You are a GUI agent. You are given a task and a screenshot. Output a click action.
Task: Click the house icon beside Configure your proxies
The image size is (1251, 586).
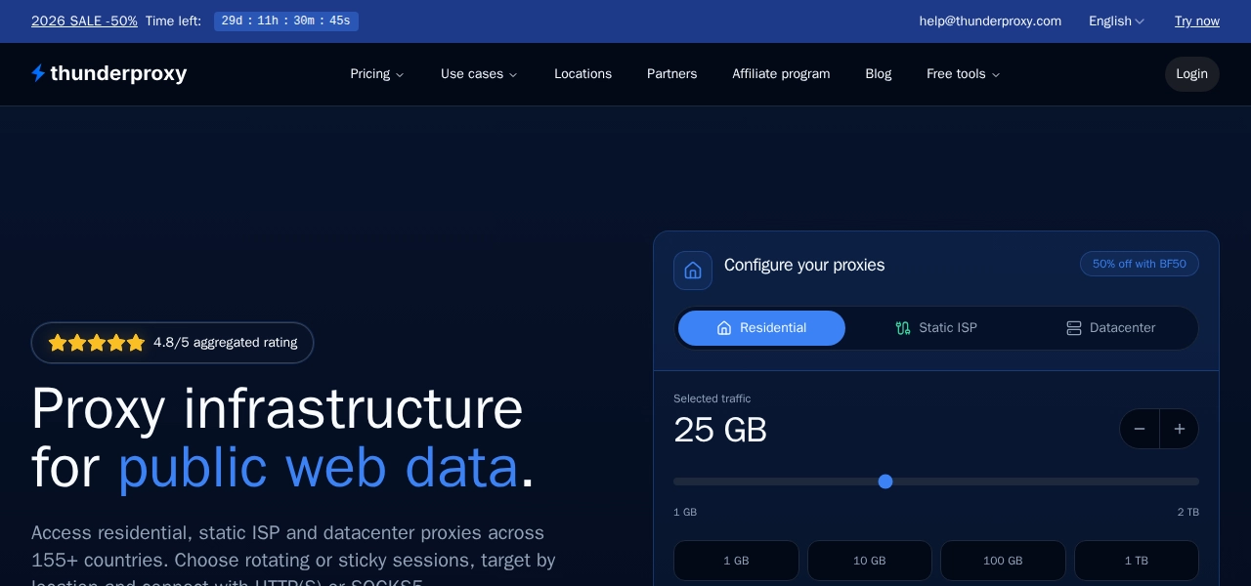coord(693,271)
